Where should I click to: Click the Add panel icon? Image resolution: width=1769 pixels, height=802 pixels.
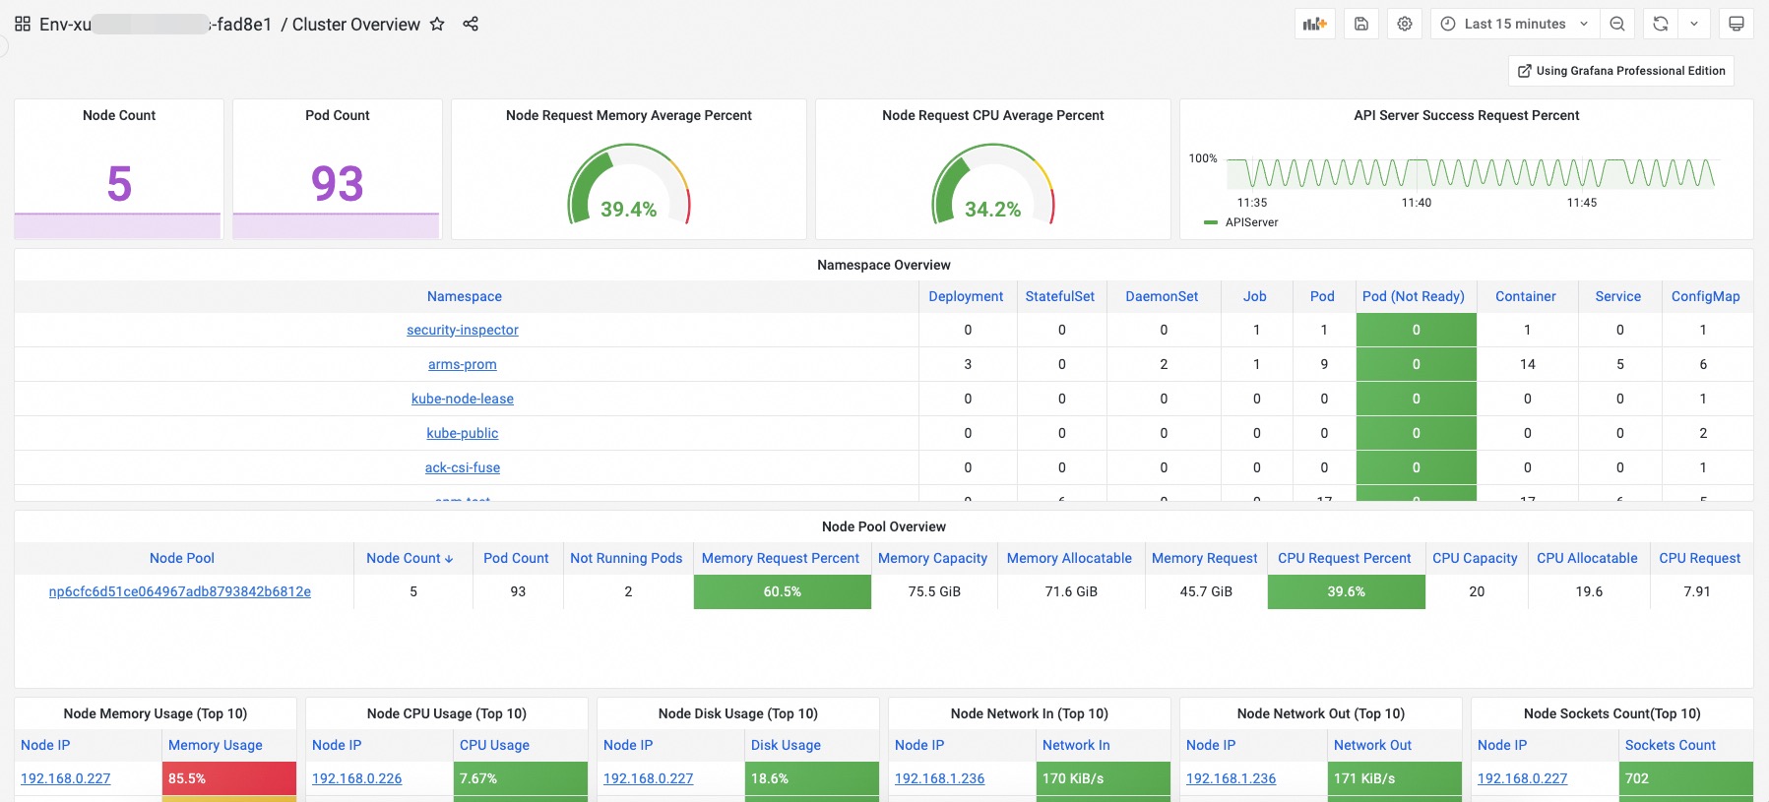(1314, 24)
